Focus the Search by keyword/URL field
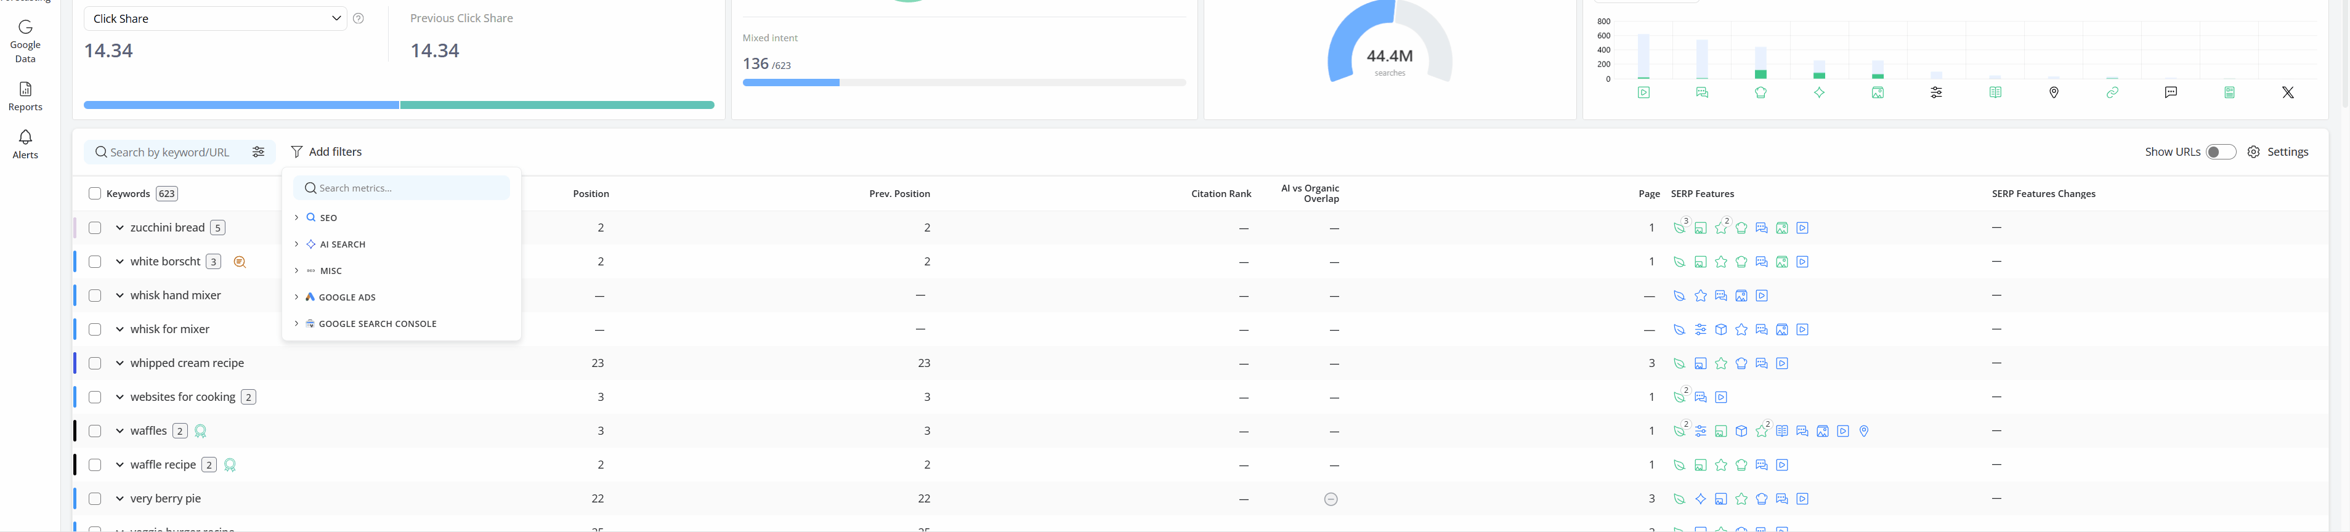 pyautogui.click(x=169, y=151)
